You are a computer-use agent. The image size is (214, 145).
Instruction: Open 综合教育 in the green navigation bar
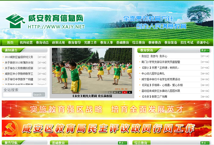138,43
